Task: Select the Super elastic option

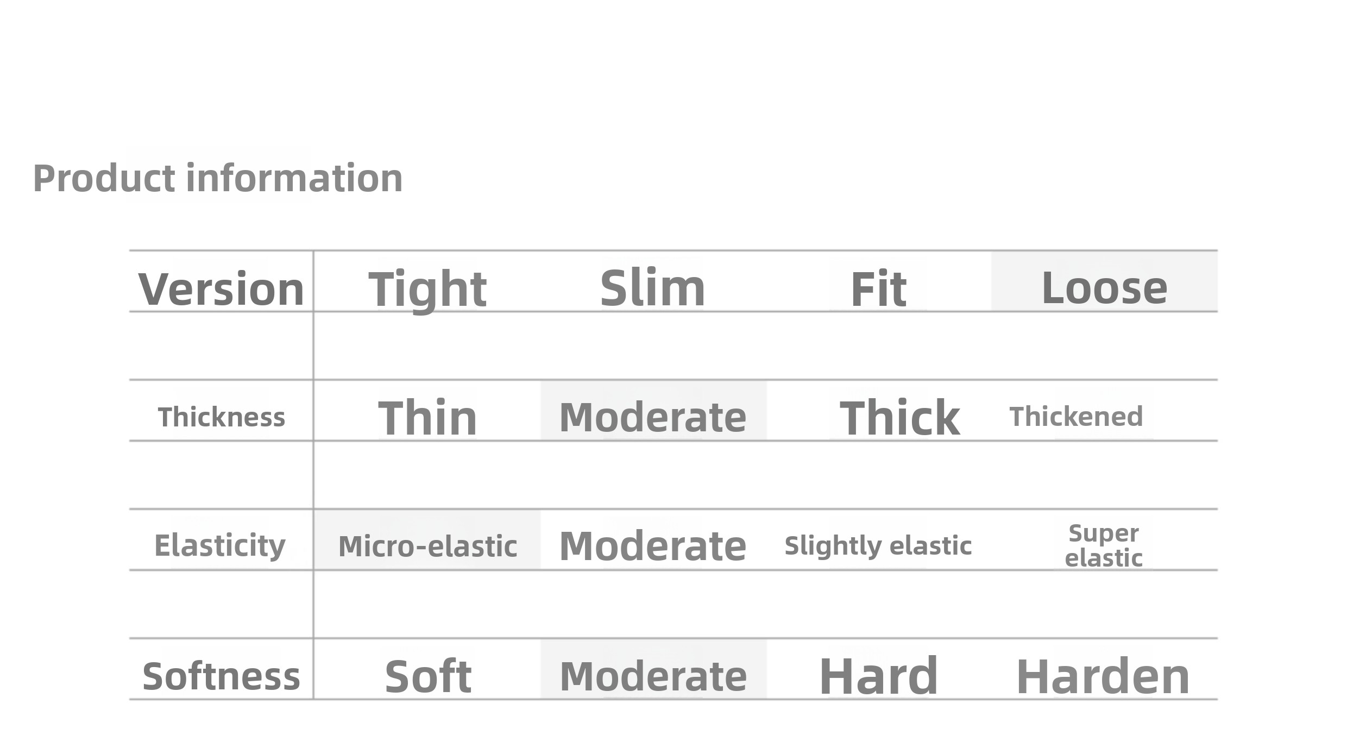Action: point(1104,545)
